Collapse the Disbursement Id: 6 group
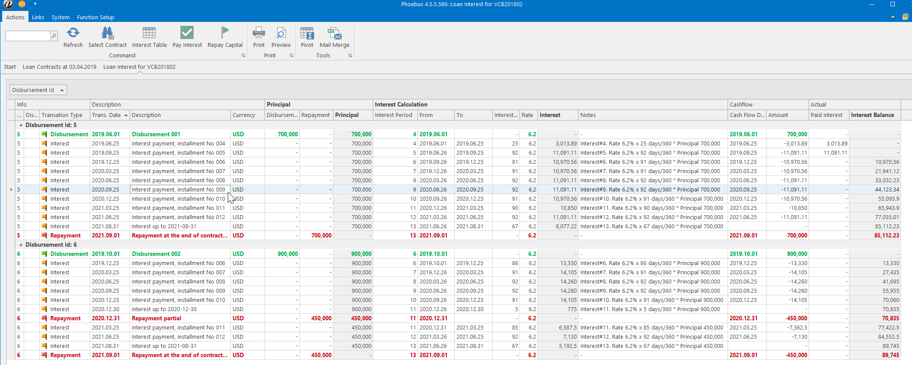The width and height of the screenshot is (912, 365). (x=21, y=245)
